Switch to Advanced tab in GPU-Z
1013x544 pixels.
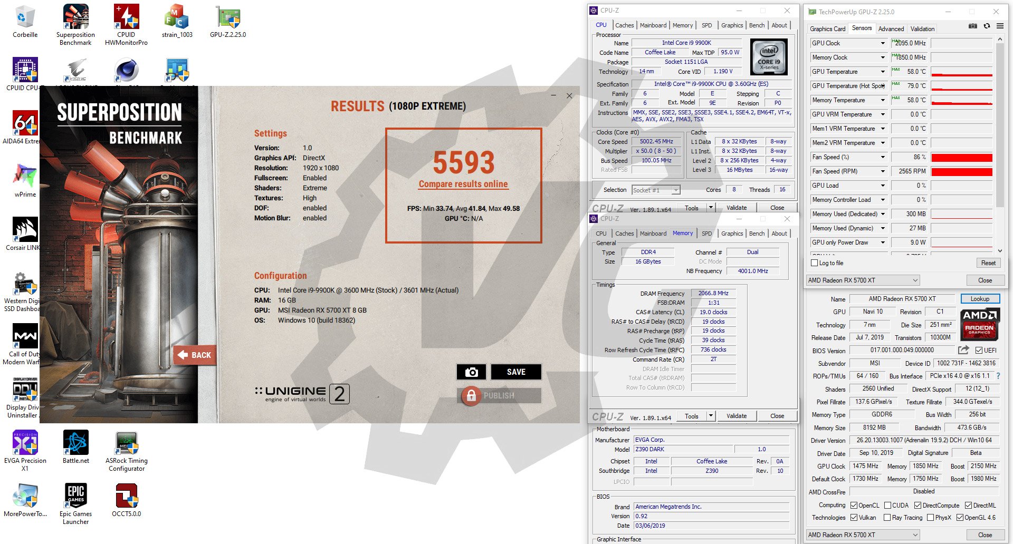tap(891, 29)
